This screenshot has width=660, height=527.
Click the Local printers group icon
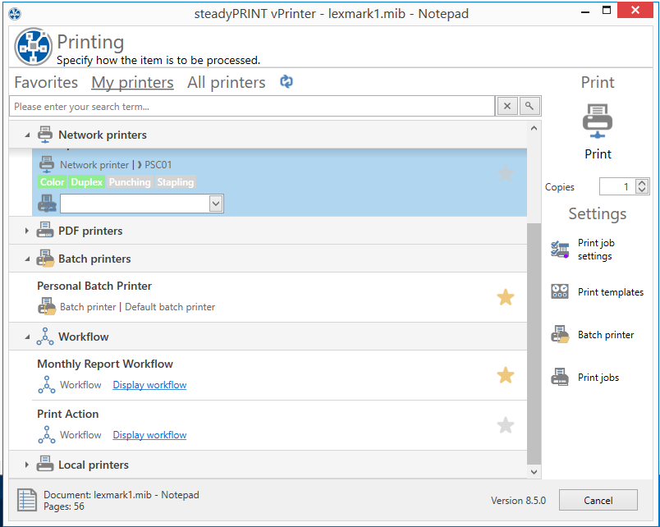pos(45,465)
